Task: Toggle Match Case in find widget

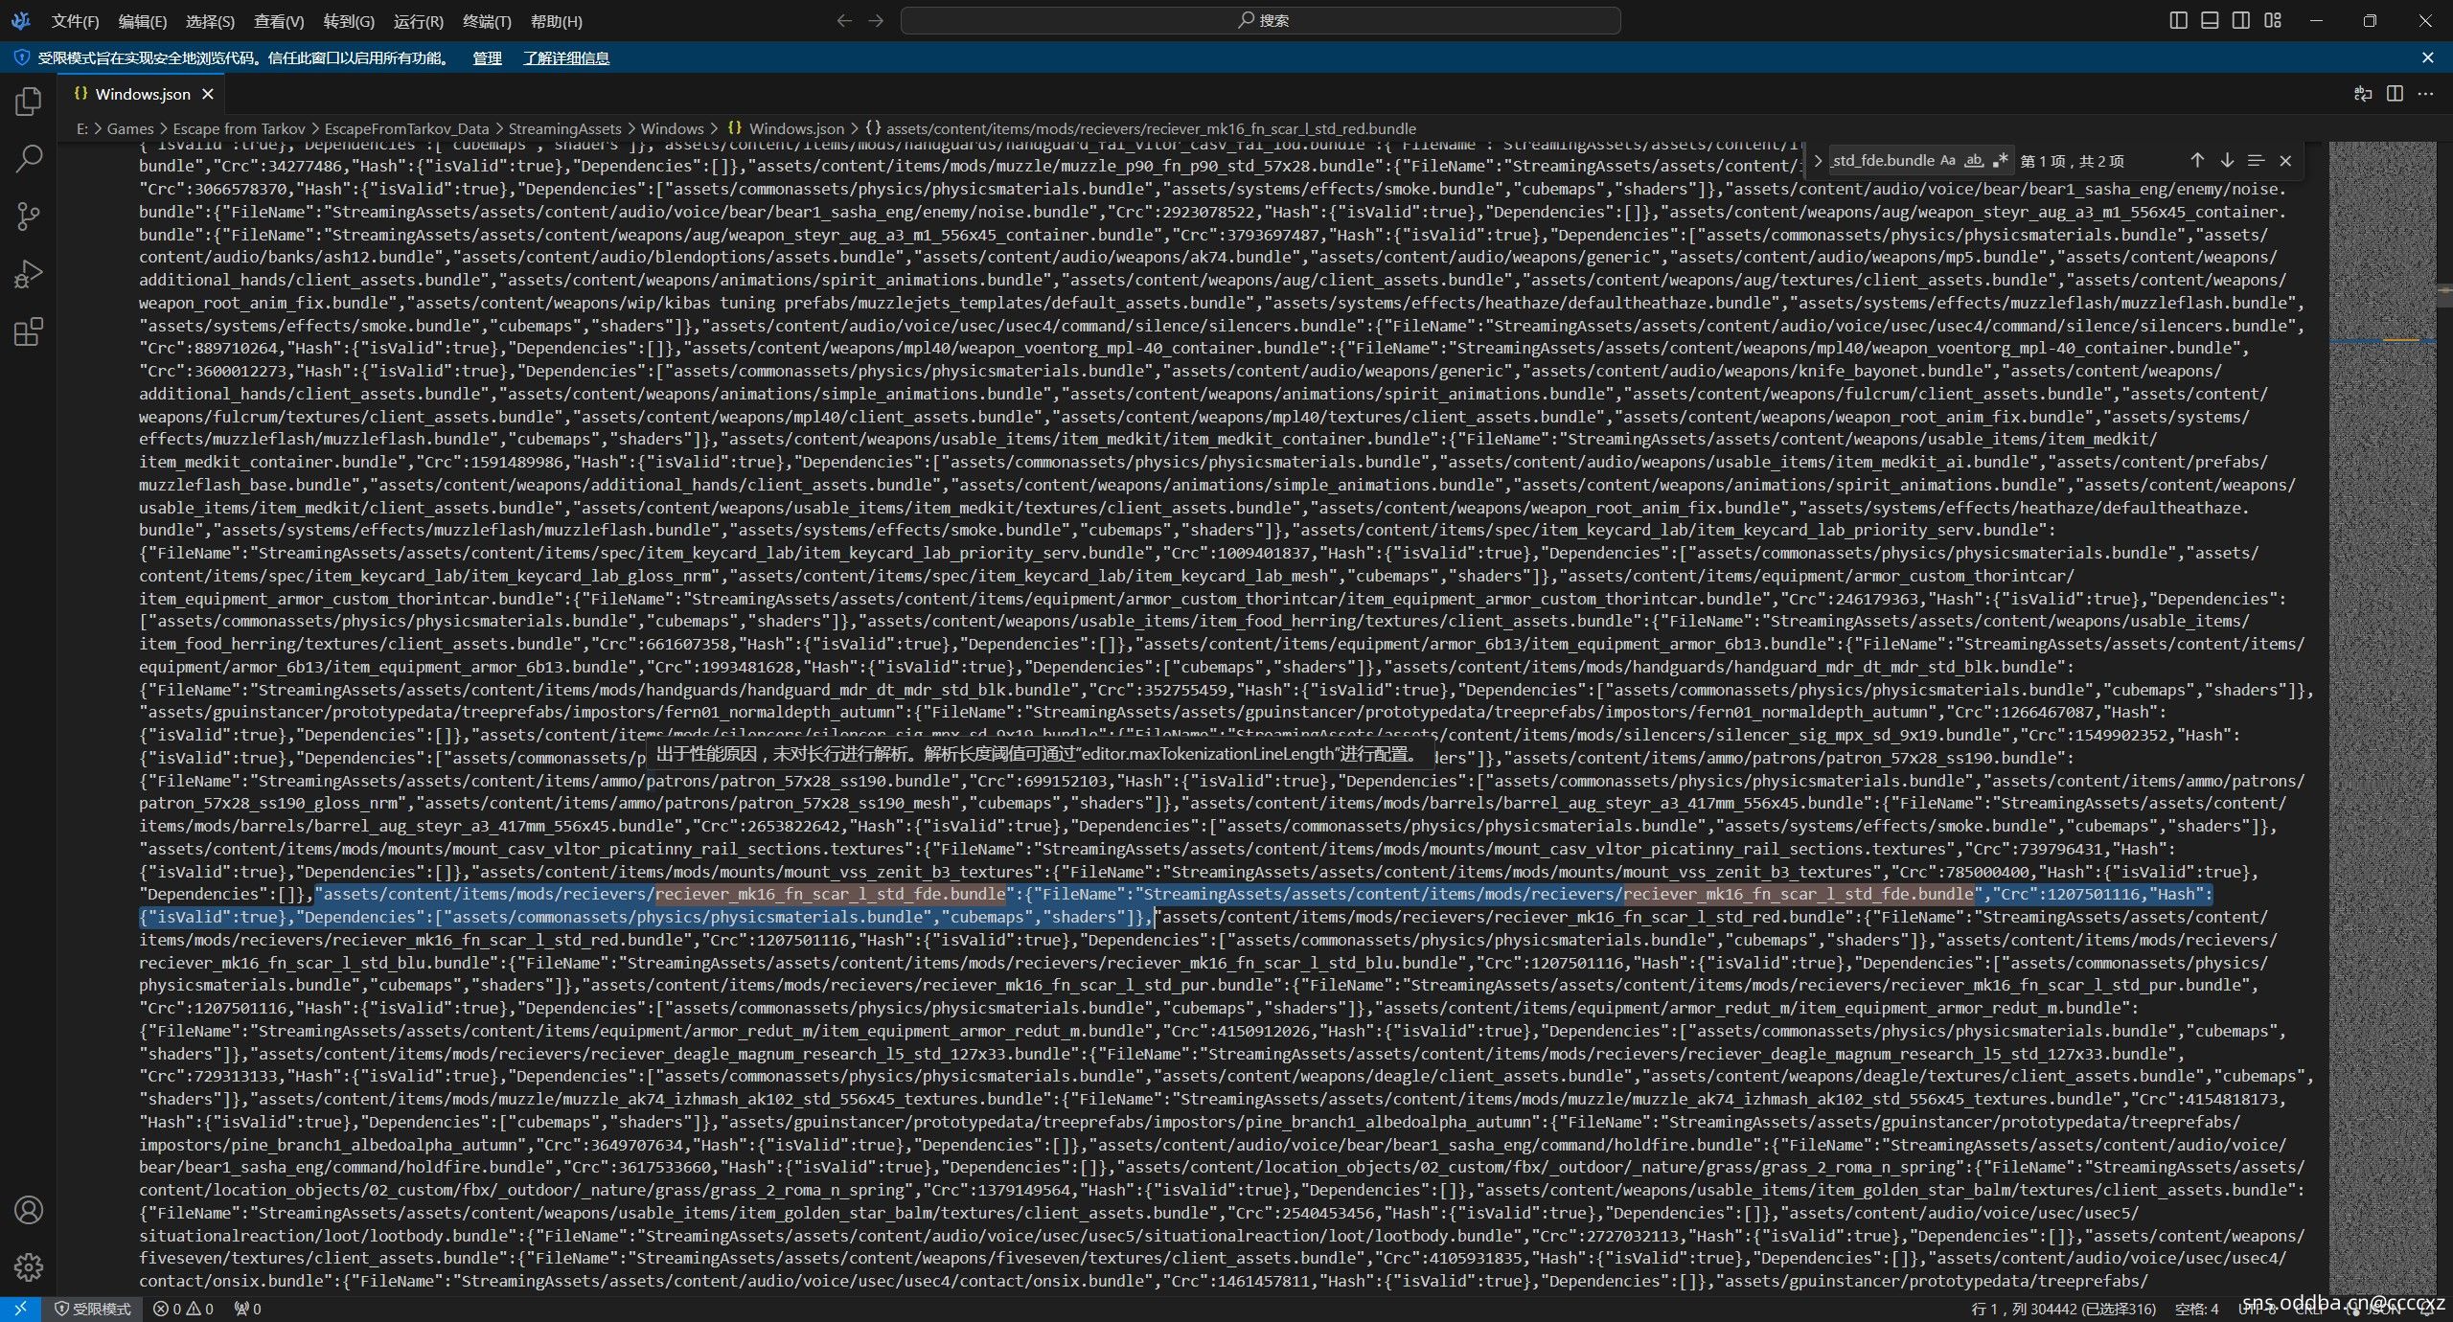Action: pyautogui.click(x=1947, y=161)
